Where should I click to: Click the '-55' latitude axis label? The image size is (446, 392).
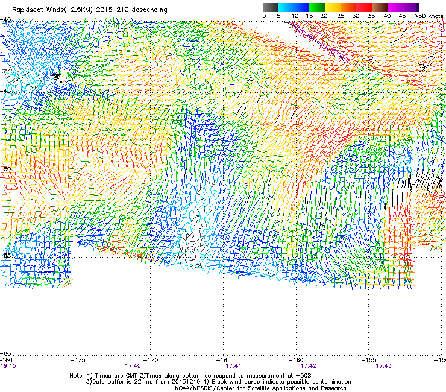(x=5, y=255)
